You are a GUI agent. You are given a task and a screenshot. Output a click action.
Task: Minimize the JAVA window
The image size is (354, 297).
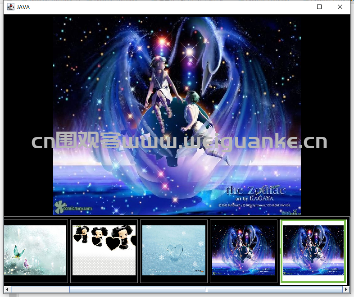(x=299, y=7)
